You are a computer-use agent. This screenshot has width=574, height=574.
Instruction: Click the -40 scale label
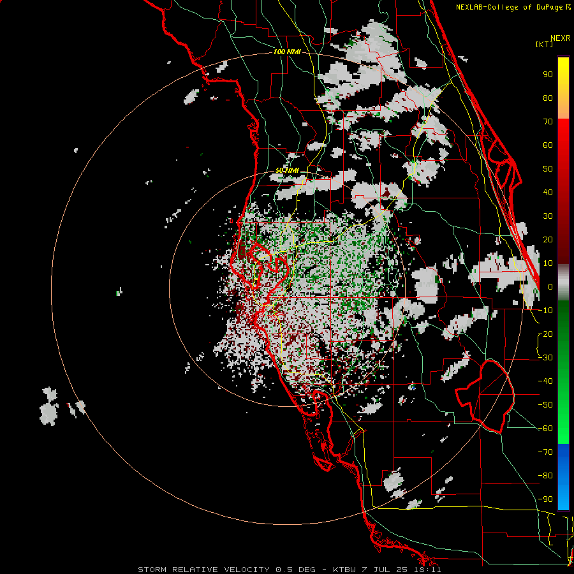[545, 381]
